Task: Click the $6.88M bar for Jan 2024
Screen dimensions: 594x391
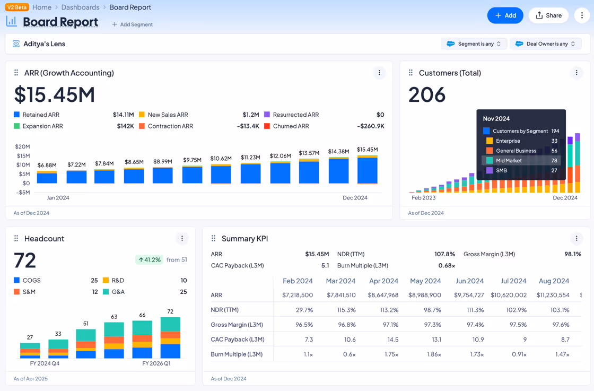Action: click(x=47, y=177)
